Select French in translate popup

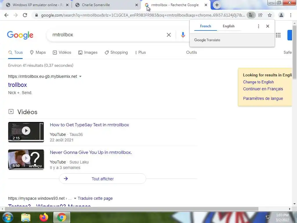point(206,26)
